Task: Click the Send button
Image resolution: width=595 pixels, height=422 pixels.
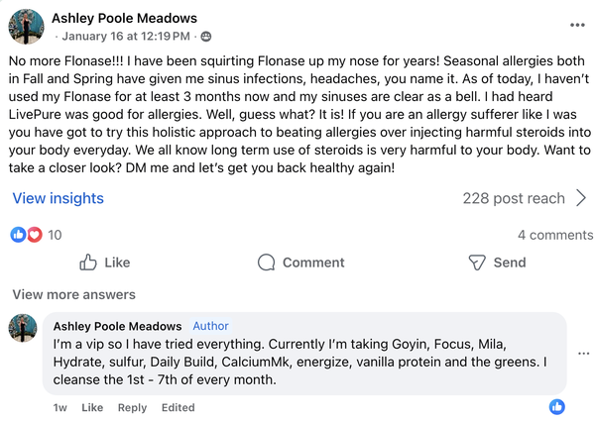Action: 496,263
